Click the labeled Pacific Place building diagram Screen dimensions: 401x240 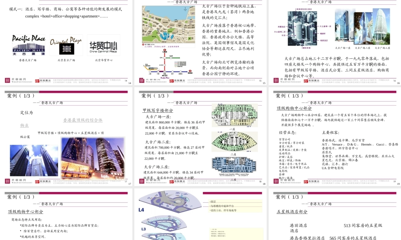pyautogui.click(x=302, y=28)
